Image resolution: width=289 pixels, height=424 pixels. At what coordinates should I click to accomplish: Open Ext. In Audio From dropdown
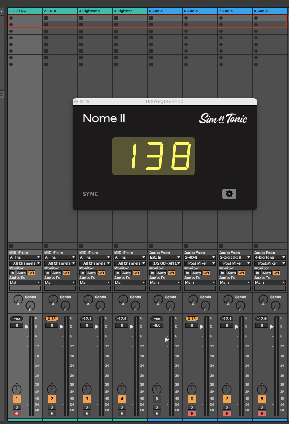click(x=165, y=258)
